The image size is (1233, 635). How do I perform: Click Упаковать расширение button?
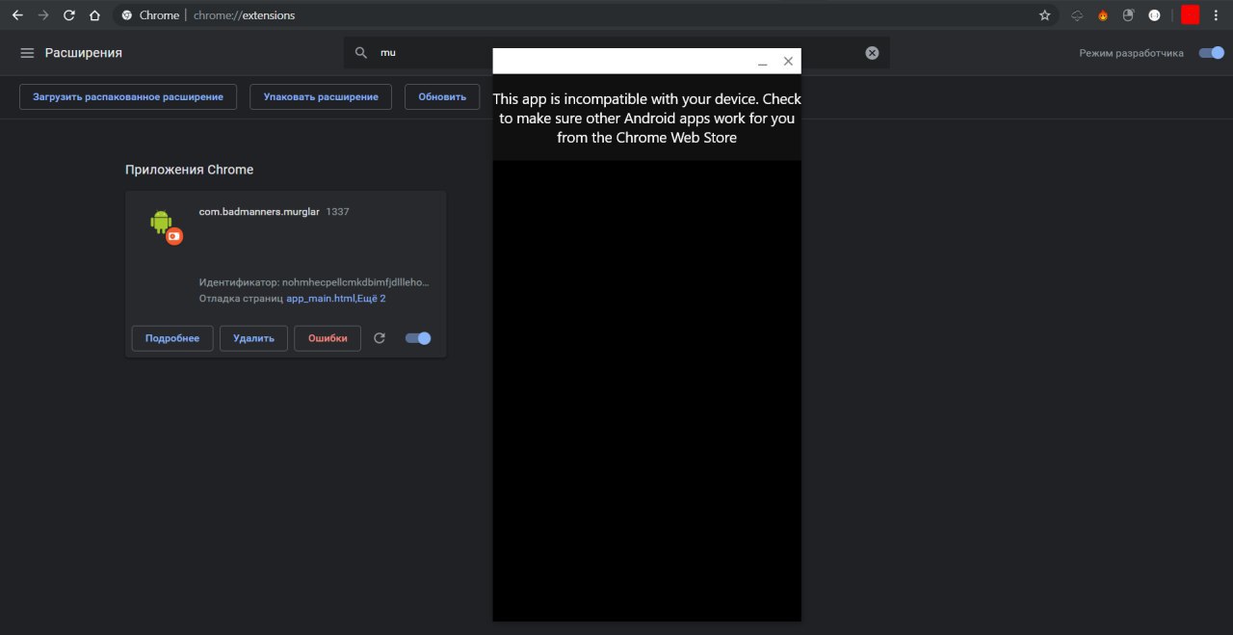tap(321, 96)
